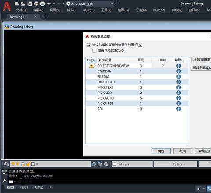Open the 插入(I) menu
Viewport: 211px width, 193px height.
click(x=72, y=10)
